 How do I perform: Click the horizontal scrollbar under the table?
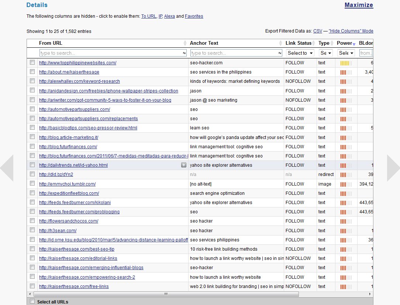click(x=166, y=294)
